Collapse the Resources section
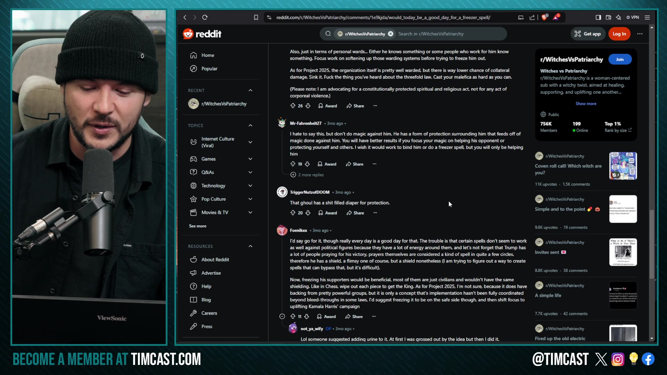The image size is (667, 375). pos(250,246)
